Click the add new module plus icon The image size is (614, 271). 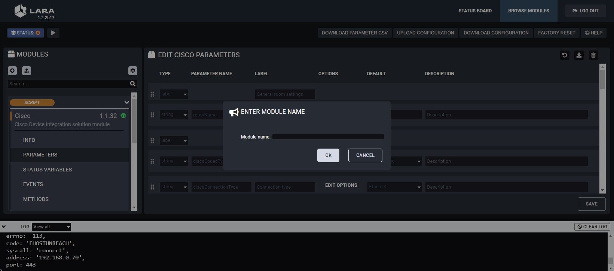click(x=12, y=71)
